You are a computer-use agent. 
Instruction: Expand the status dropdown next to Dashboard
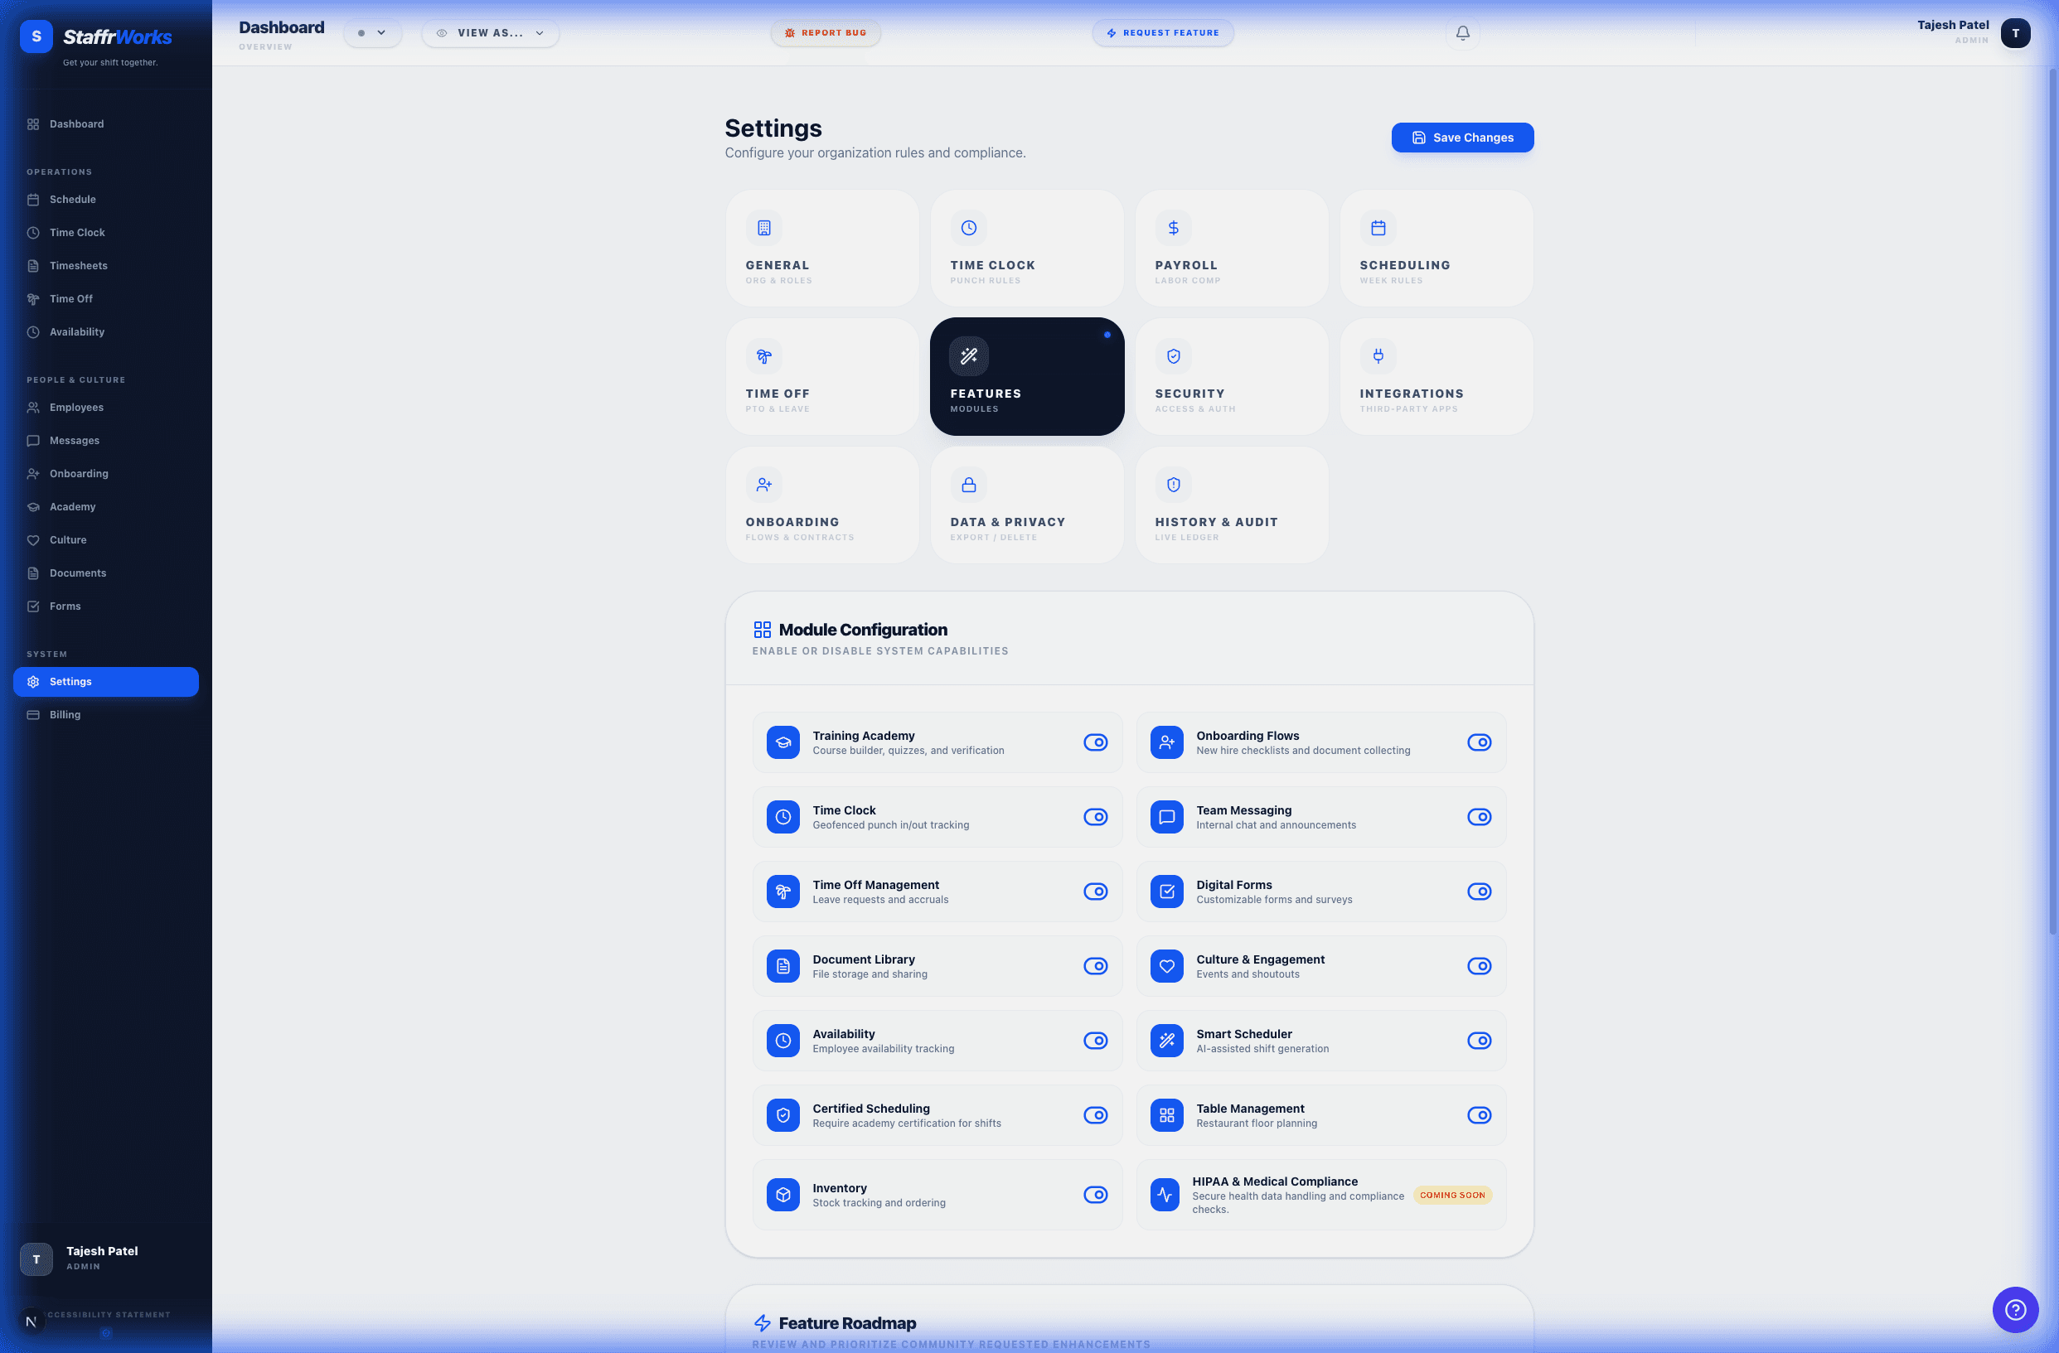[x=373, y=33]
